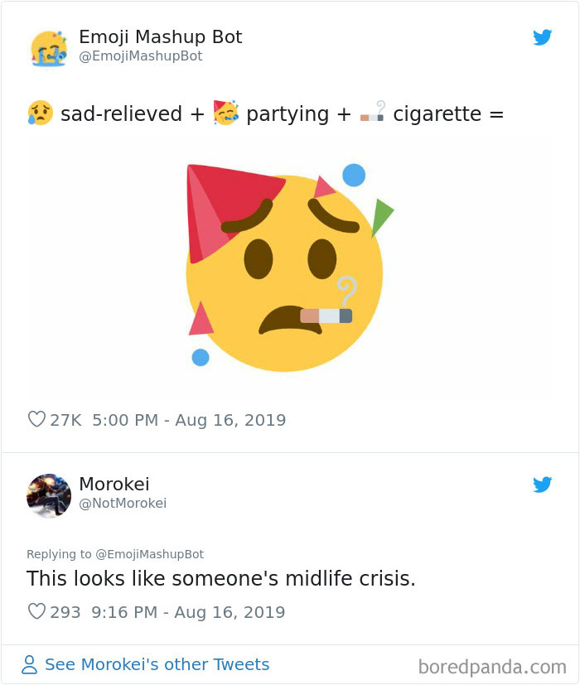
Task: Open the @EmojiMashupBot handle link
Action: 140,56
